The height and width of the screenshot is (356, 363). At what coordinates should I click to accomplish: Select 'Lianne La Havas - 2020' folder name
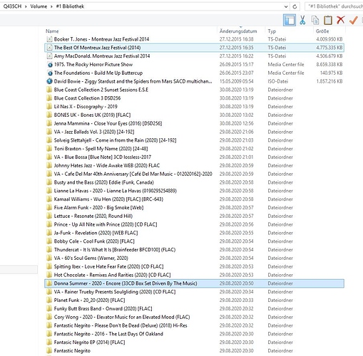point(115,191)
